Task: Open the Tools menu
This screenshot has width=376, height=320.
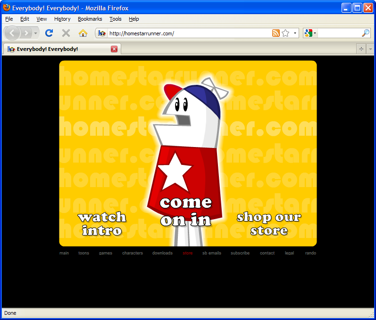Action: [115, 19]
